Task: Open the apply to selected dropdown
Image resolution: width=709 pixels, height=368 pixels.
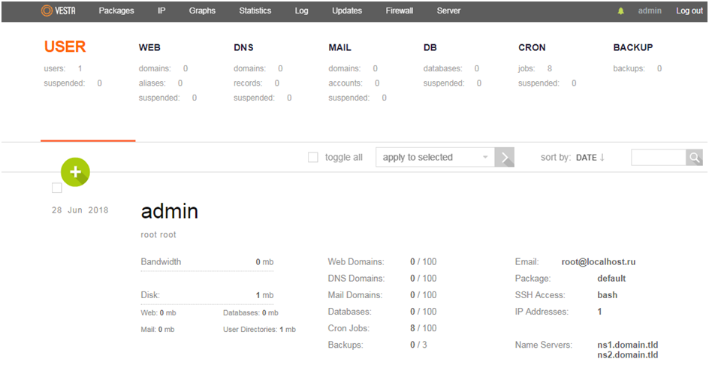Action: (x=435, y=157)
